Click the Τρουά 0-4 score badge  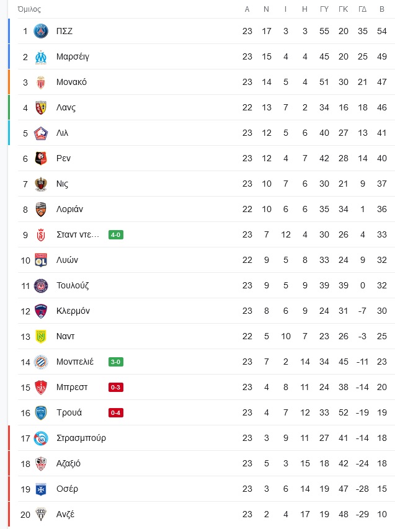pyautogui.click(x=116, y=412)
